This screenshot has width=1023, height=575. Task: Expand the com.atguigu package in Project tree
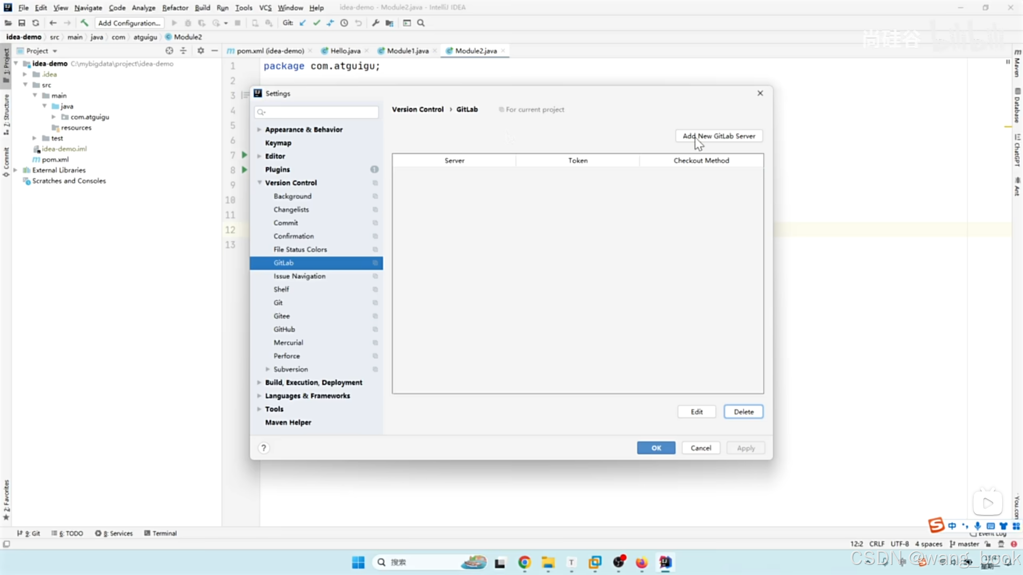click(53, 117)
